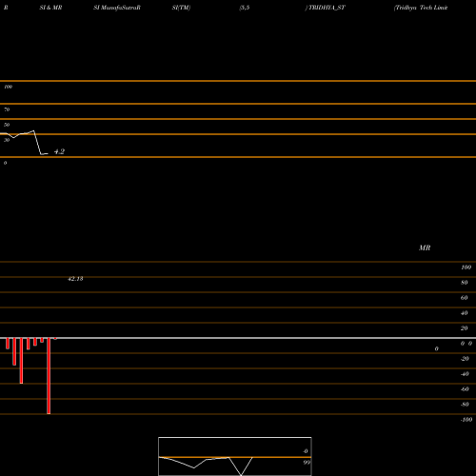Click the peak of the white RSI line
The image size is (476, 476).
[33, 130]
